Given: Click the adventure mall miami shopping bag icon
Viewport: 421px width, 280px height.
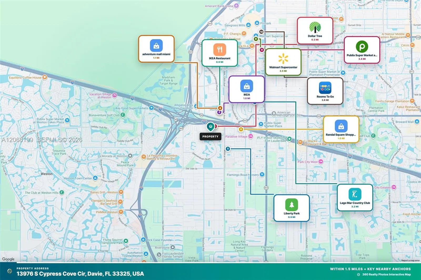Looking at the screenshot, I should 156,45.
